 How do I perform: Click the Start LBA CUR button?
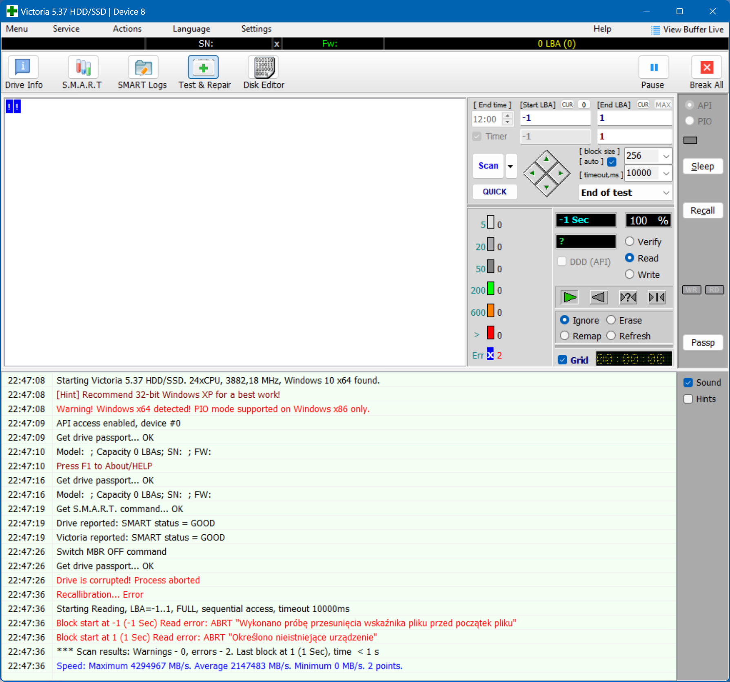567,105
